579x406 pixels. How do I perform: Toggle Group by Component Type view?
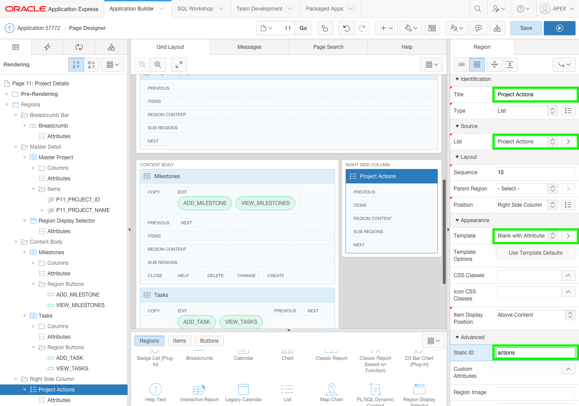[x=91, y=65]
